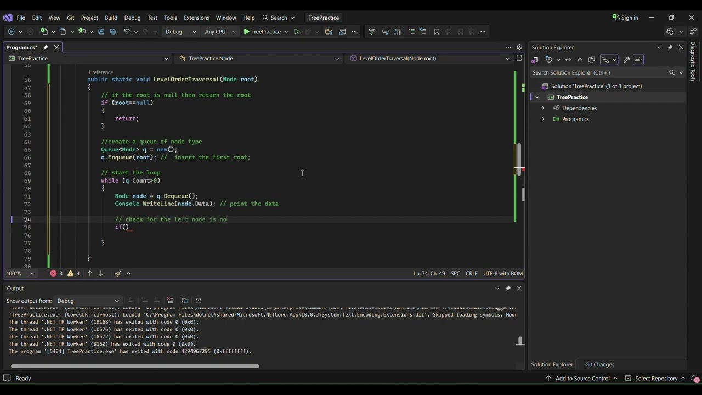Open the Any CPU platform dropdown
This screenshot has height=395, width=702.
click(220, 32)
